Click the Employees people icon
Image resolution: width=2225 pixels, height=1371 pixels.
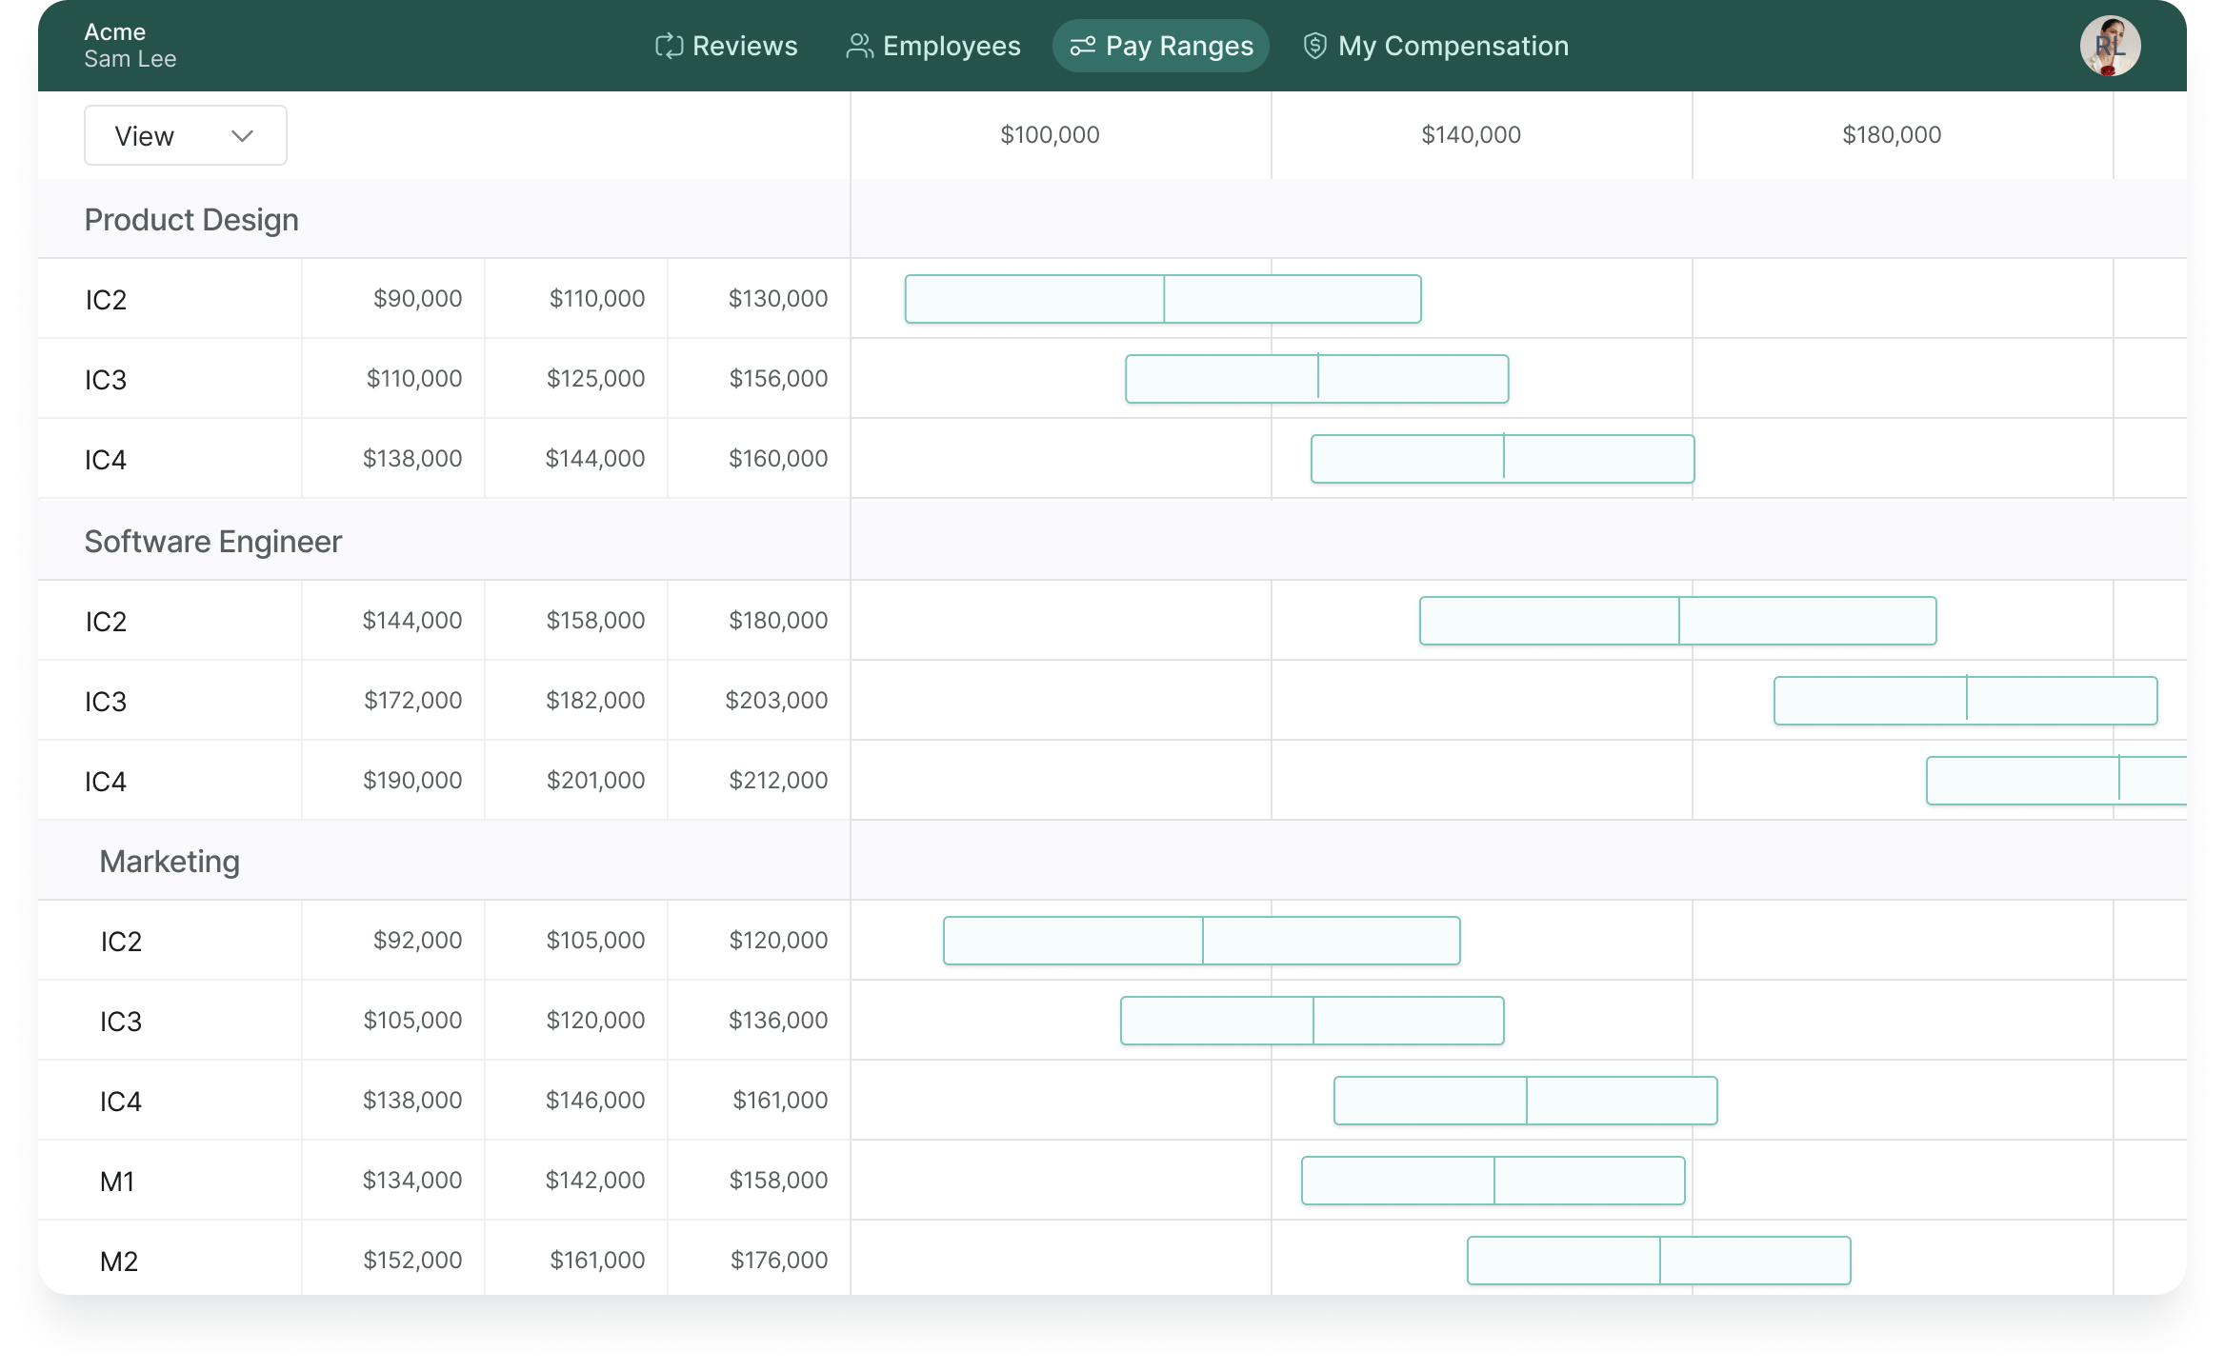[858, 45]
